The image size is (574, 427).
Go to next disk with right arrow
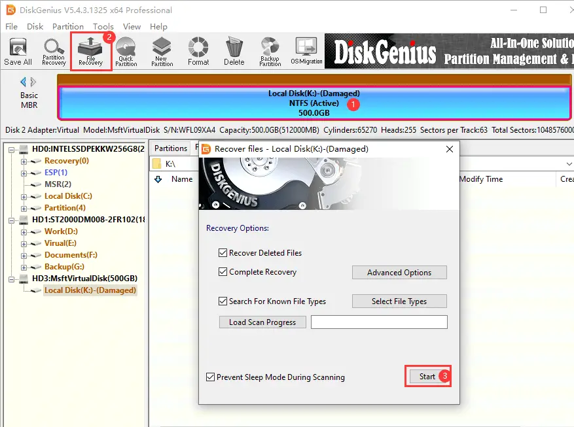pos(33,82)
